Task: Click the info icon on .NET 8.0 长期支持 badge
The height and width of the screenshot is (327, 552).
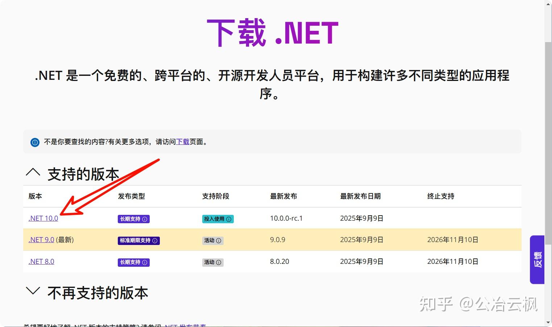Action: point(144,262)
